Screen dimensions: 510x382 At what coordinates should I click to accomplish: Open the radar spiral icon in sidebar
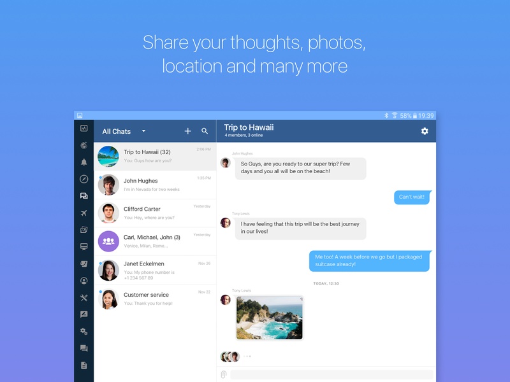[x=84, y=145]
